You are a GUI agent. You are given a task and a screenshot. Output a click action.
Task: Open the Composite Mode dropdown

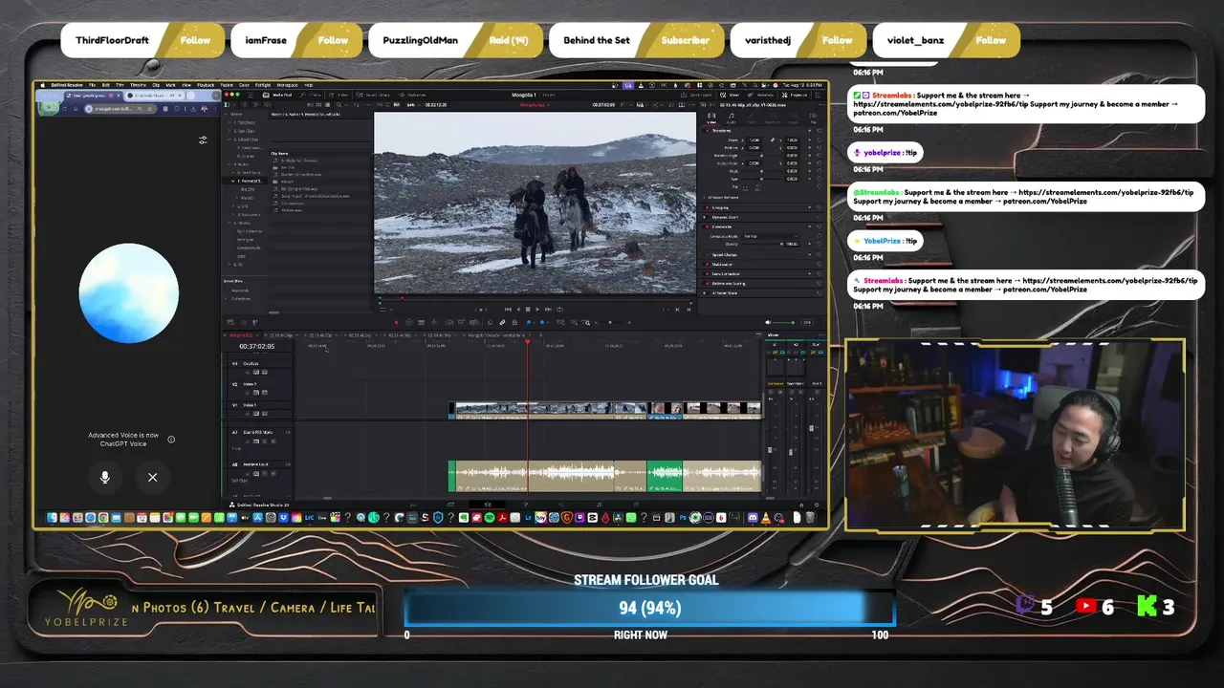coord(771,236)
